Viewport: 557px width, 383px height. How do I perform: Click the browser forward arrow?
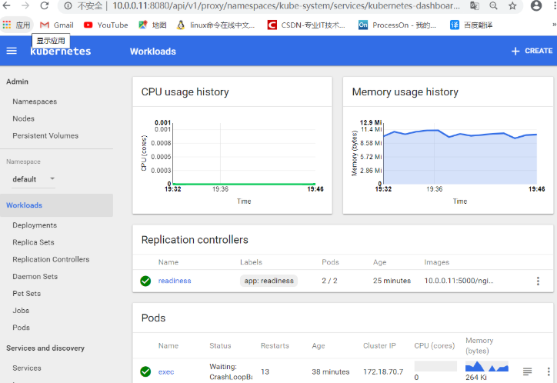(25, 5)
